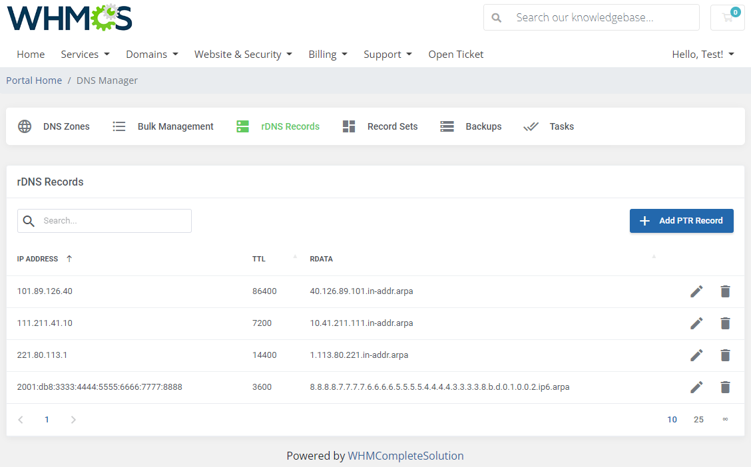Viewport: 751px width, 467px height.
Task: Open the DNS Zones globe icon
Action: click(25, 126)
